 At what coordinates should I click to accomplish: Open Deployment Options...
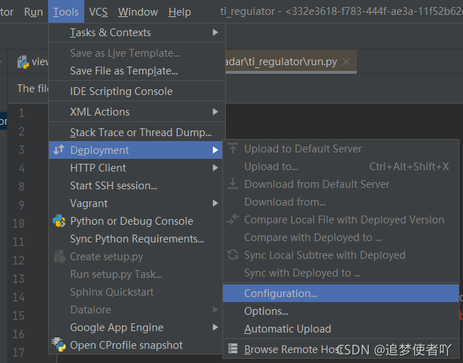click(x=341, y=311)
